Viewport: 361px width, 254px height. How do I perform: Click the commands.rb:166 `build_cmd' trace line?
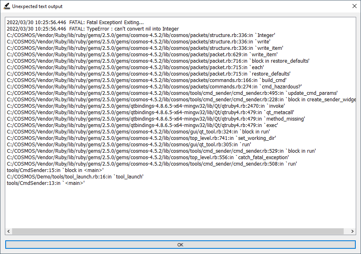[147, 80]
